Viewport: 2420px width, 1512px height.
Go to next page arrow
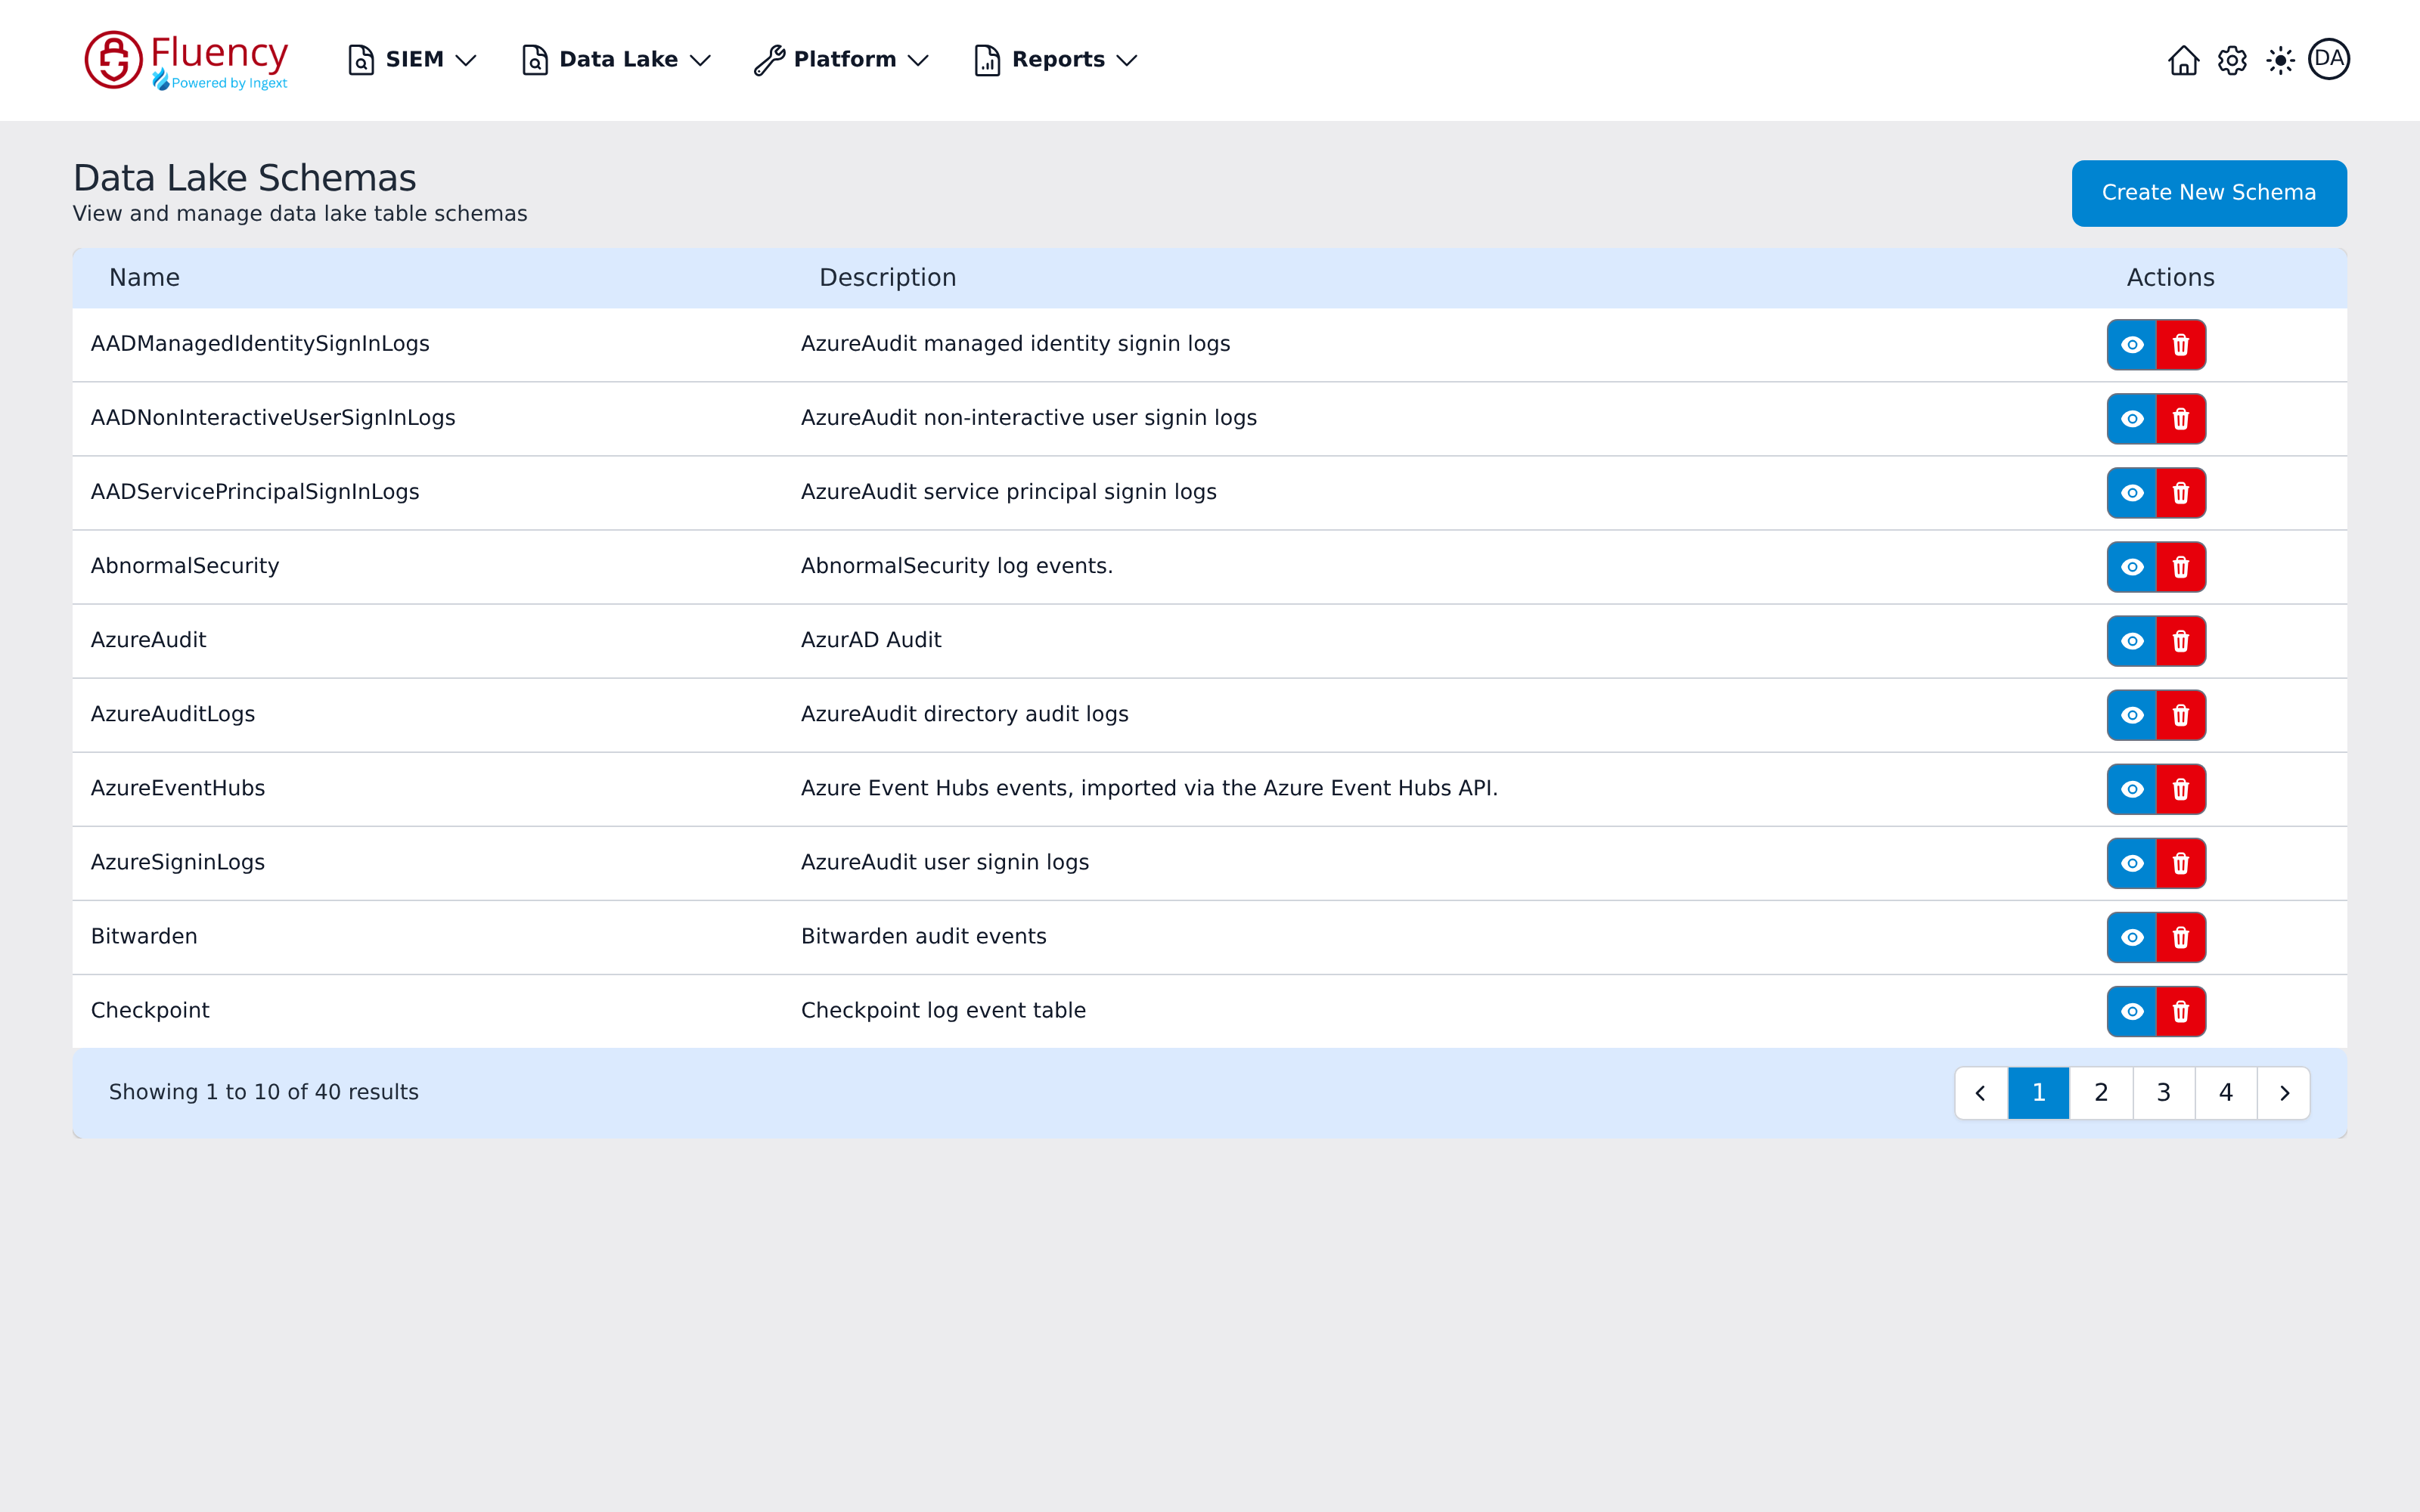pyautogui.click(x=2284, y=1093)
